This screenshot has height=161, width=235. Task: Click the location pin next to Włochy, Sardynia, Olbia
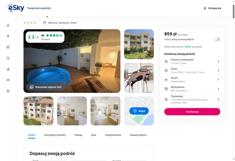(x=45, y=23)
